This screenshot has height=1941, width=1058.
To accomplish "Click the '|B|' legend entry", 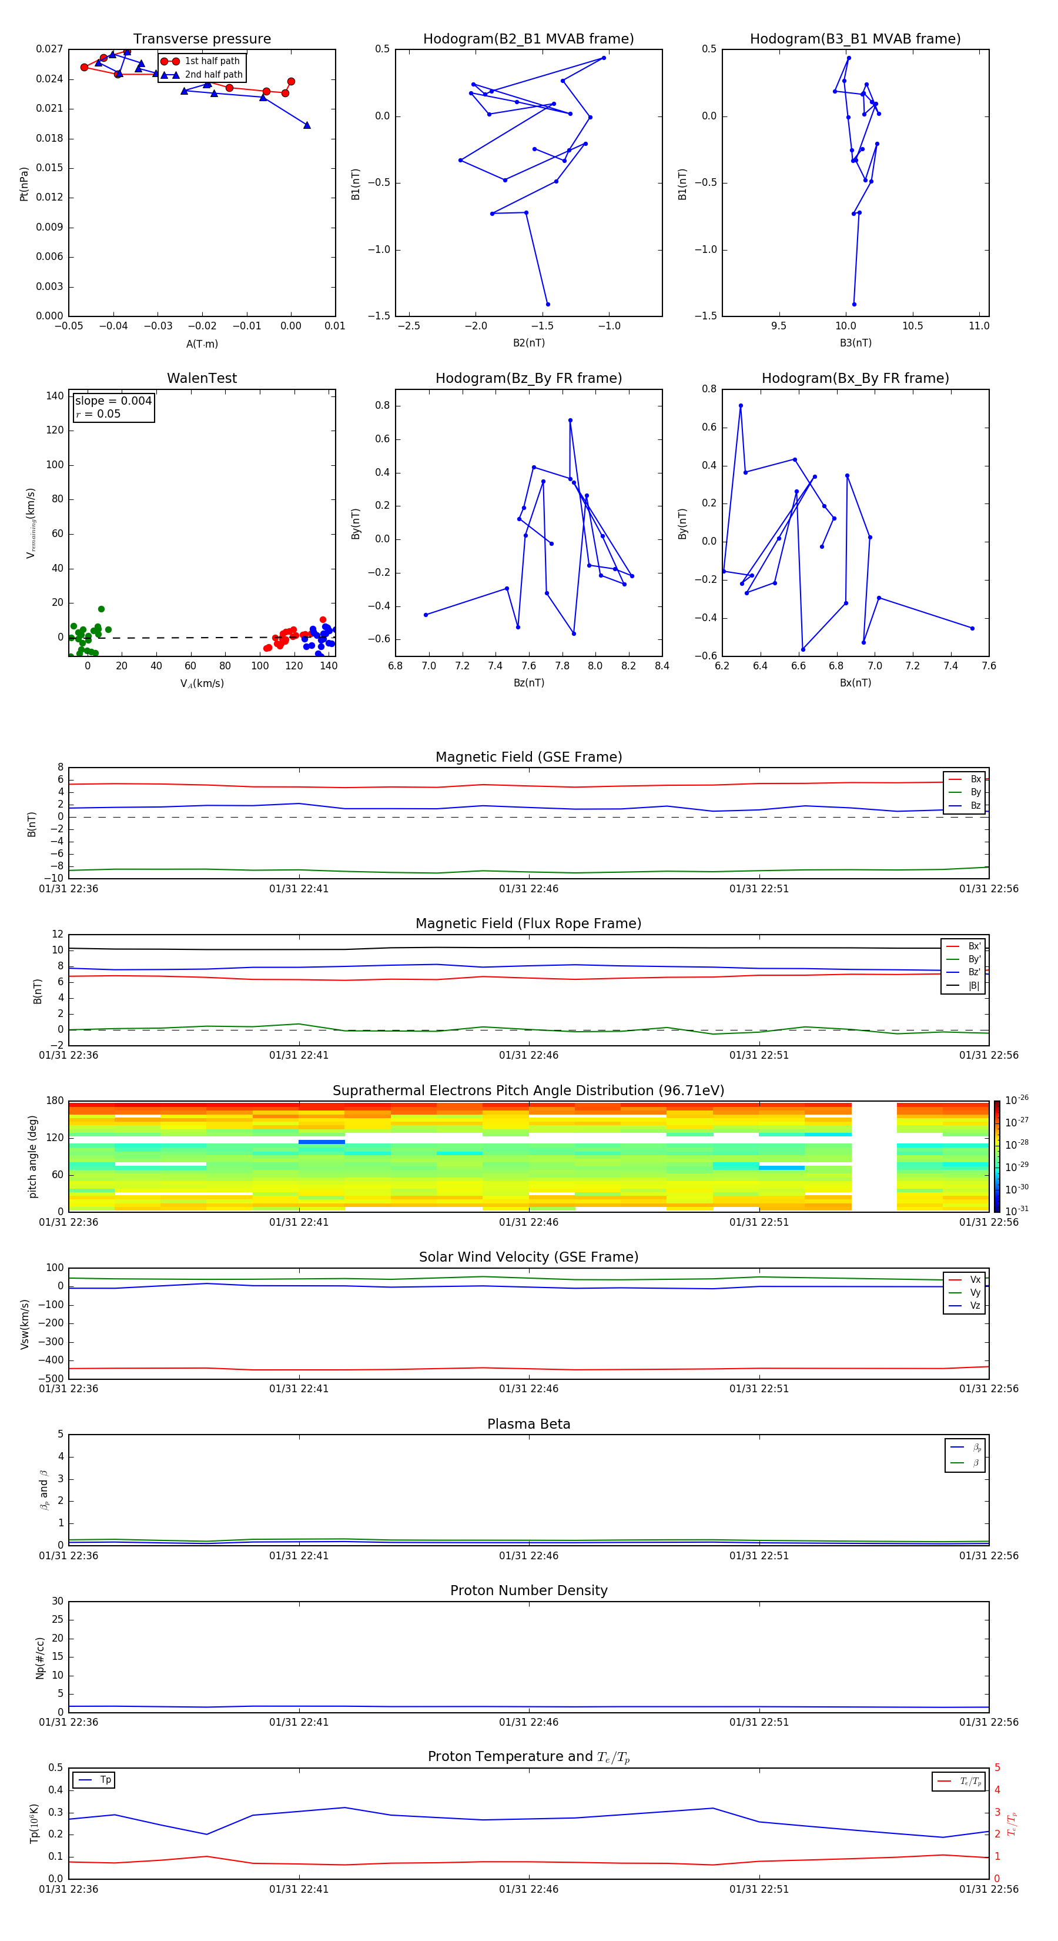I will (964, 986).
